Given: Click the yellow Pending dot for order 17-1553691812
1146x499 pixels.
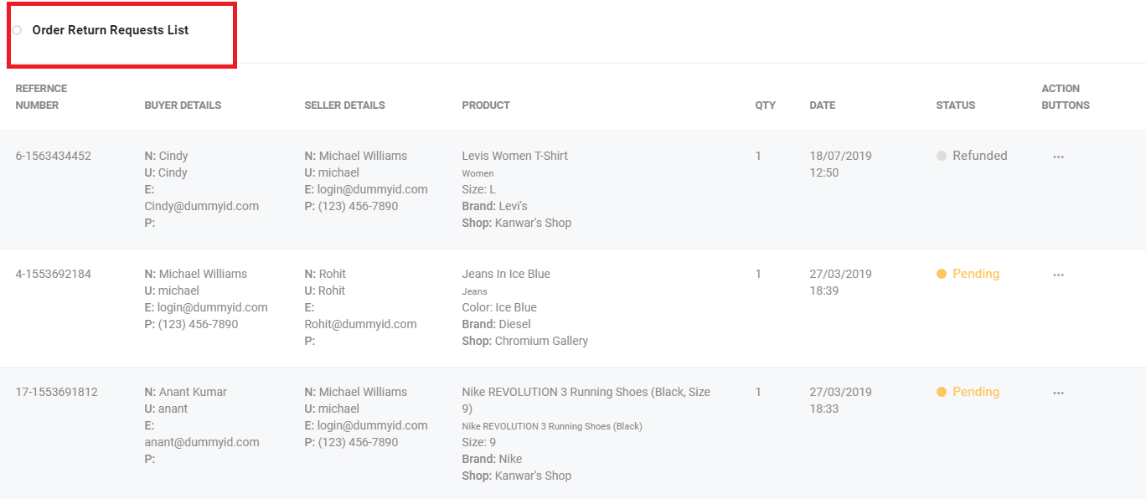Looking at the screenshot, I should (x=942, y=392).
